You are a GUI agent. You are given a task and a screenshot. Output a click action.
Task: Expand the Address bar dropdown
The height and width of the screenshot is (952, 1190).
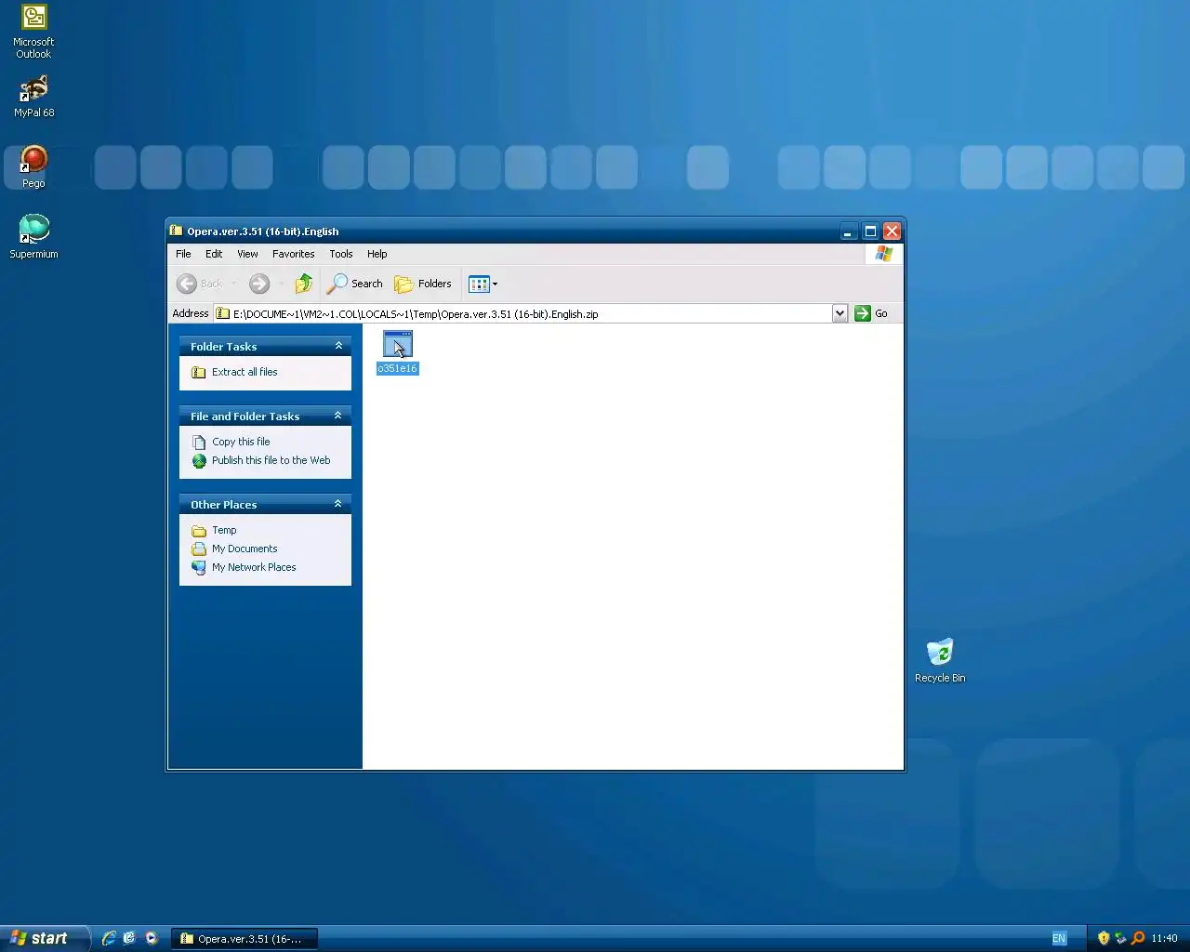(840, 313)
